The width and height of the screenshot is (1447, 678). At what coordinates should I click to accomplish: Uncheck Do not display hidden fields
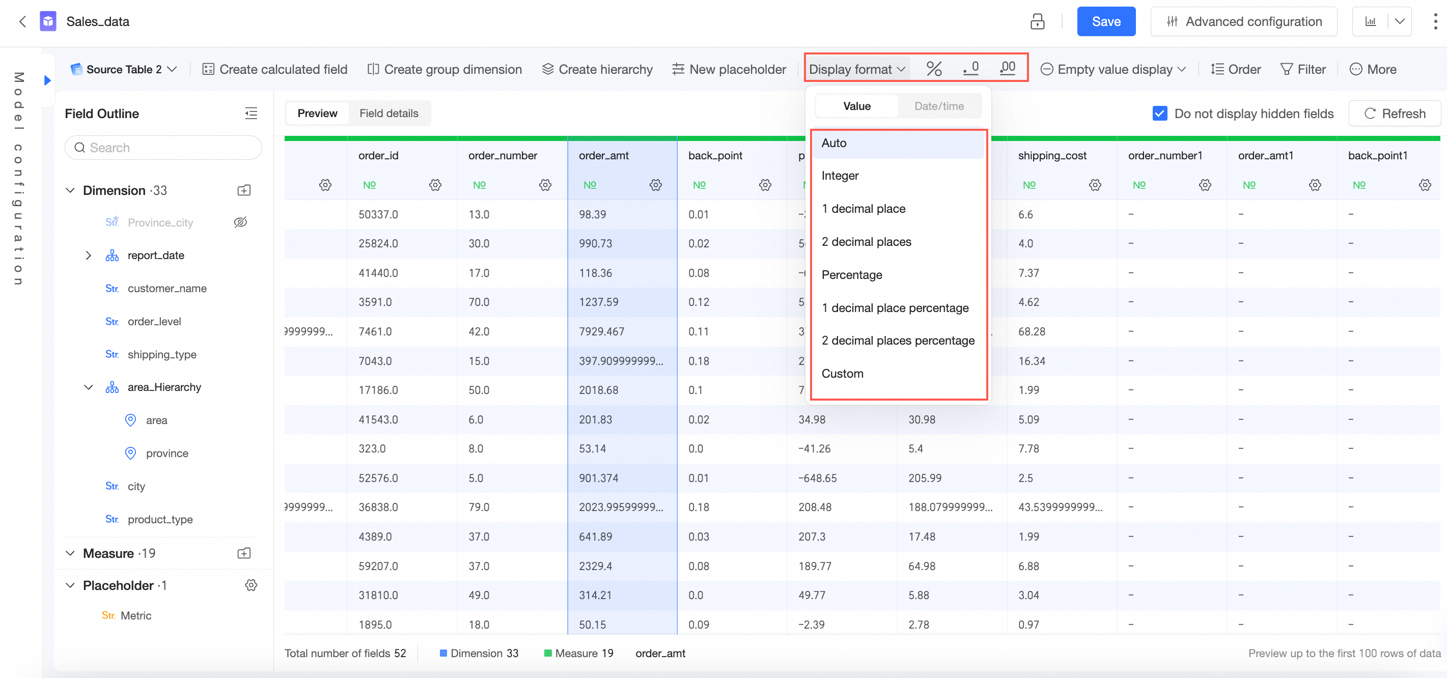click(x=1159, y=114)
